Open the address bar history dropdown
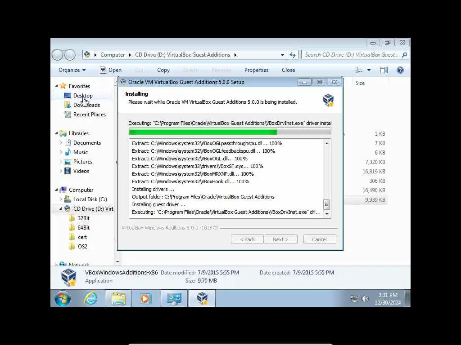 click(282, 55)
